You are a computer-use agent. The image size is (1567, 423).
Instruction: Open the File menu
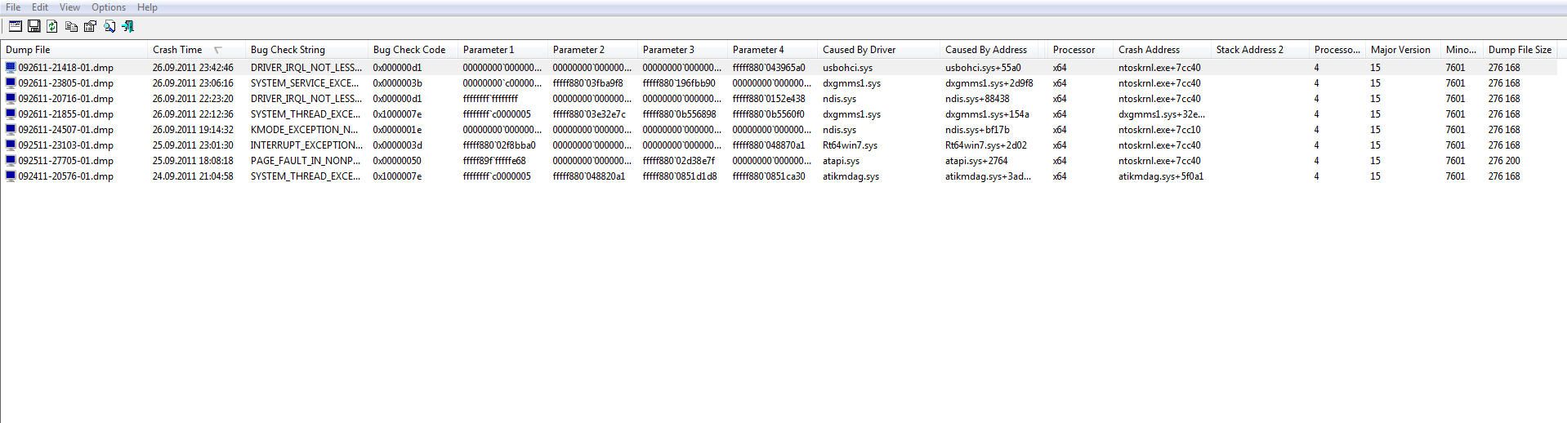pos(13,7)
